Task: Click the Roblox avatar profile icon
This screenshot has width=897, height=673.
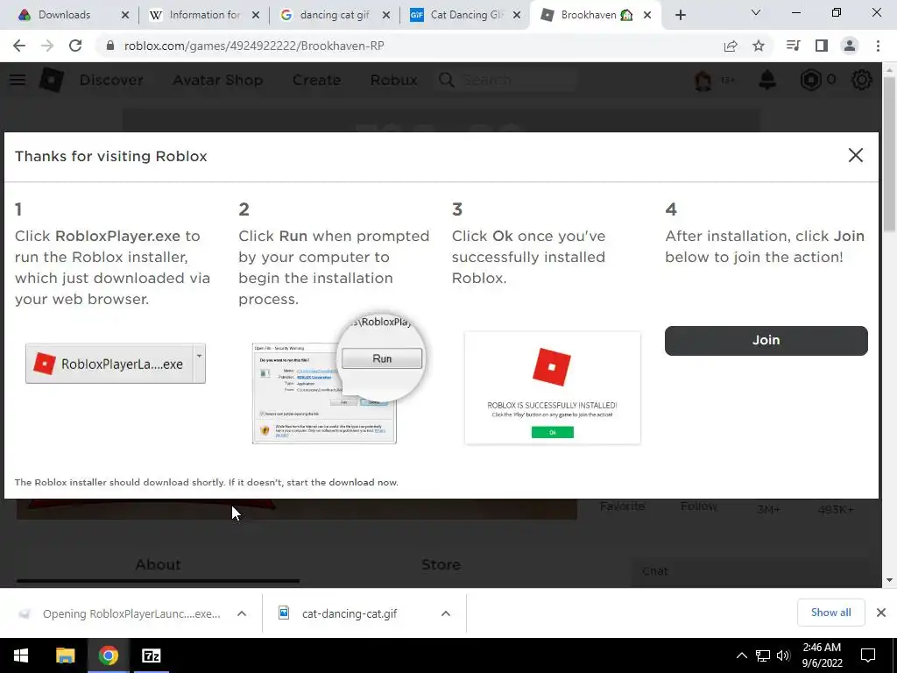Action: pos(703,80)
